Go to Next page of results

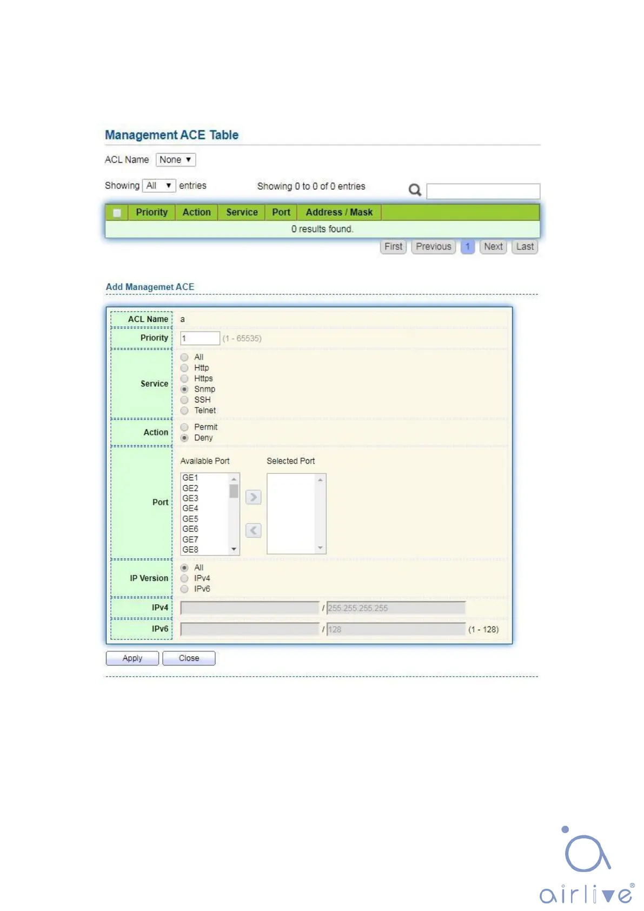(x=493, y=247)
